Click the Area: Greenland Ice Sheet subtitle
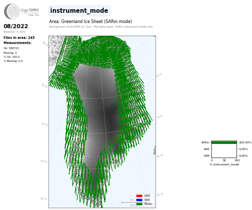 click(90, 22)
